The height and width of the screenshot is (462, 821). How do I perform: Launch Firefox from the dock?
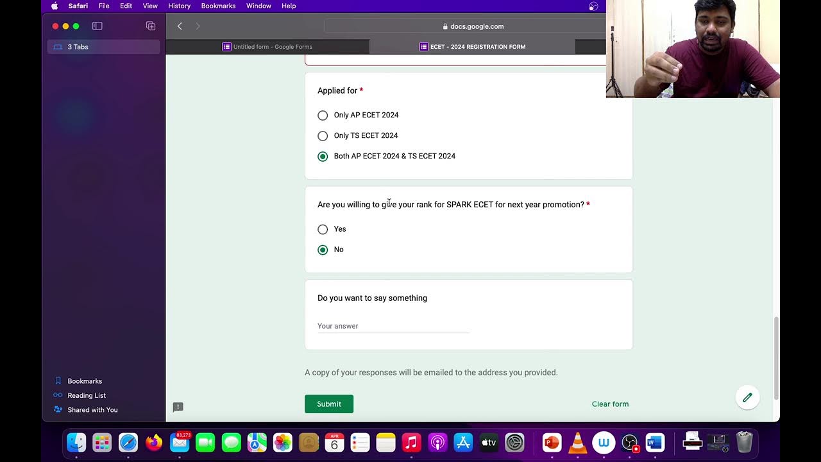click(x=154, y=442)
